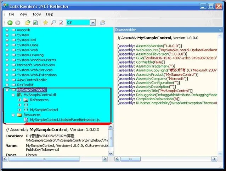The height and width of the screenshot is (171, 226).
Task: Click the Resources folder icon
Action: pos(19,115)
